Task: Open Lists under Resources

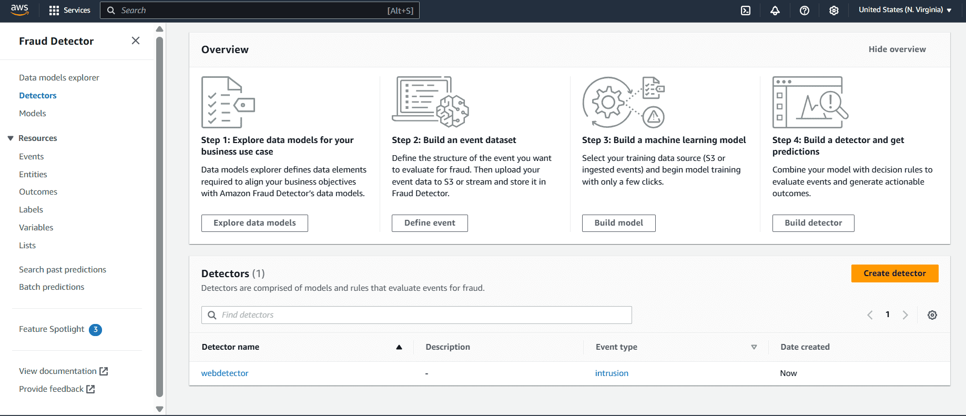Action: (27, 245)
